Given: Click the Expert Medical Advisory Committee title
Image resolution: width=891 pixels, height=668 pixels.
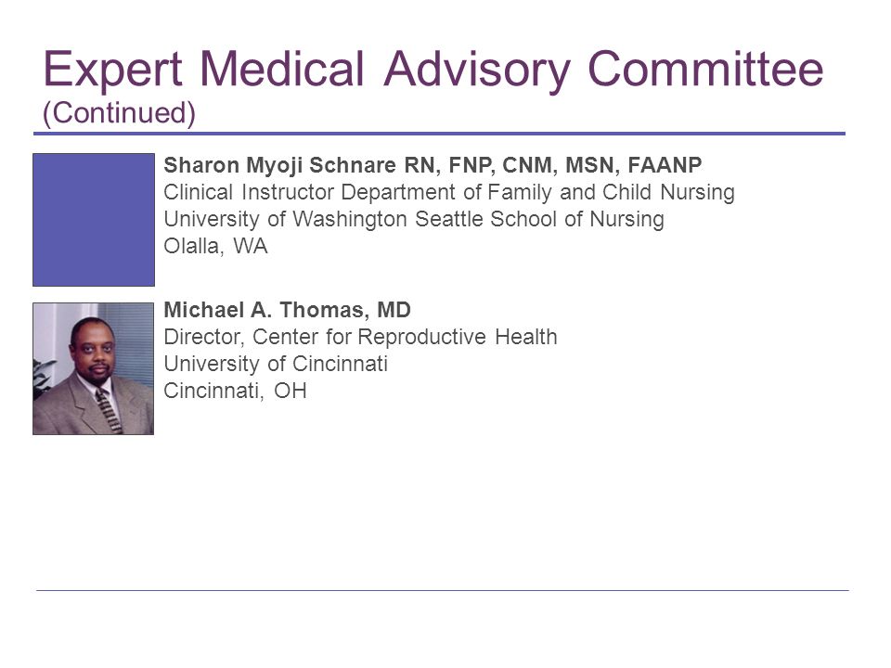Looking at the screenshot, I should 433,70.
